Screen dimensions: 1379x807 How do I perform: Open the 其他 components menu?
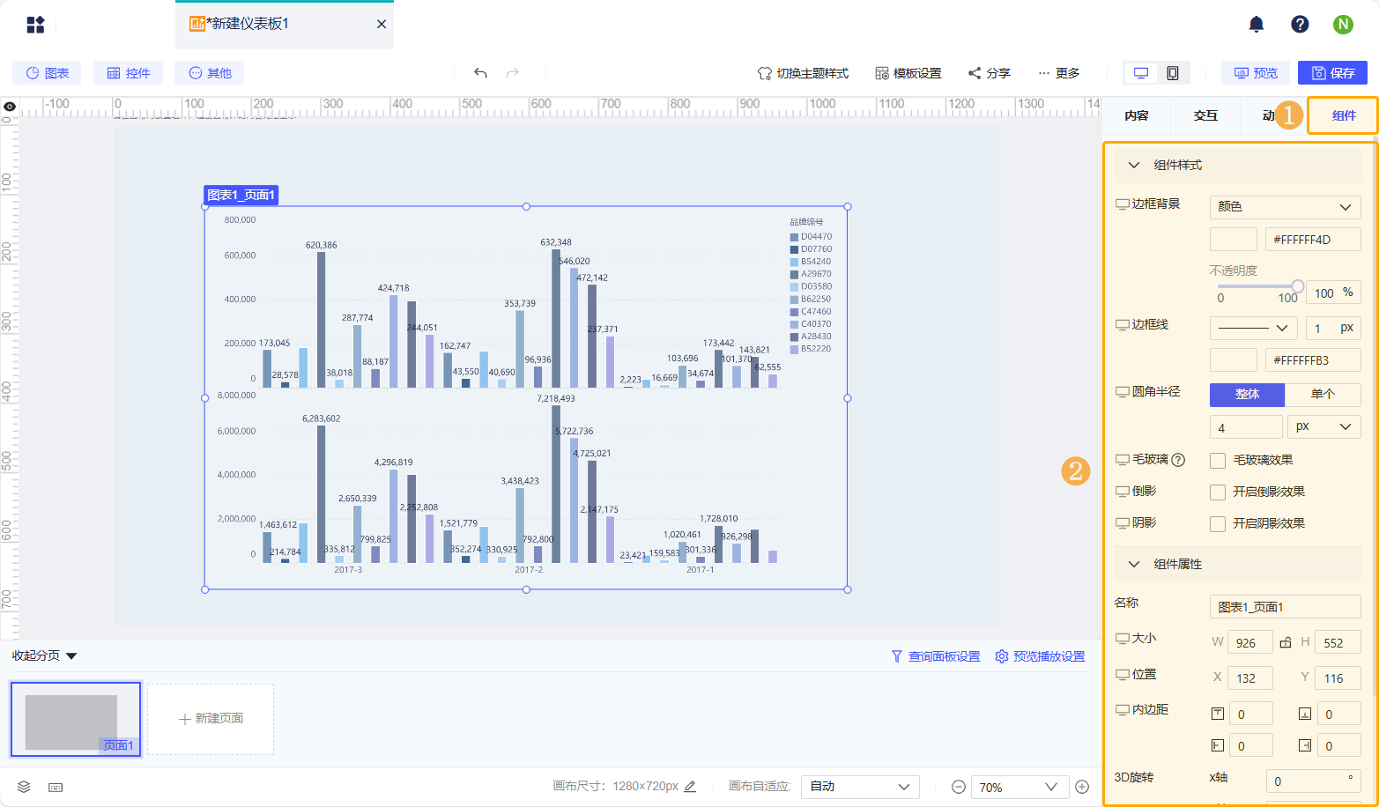tap(209, 73)
